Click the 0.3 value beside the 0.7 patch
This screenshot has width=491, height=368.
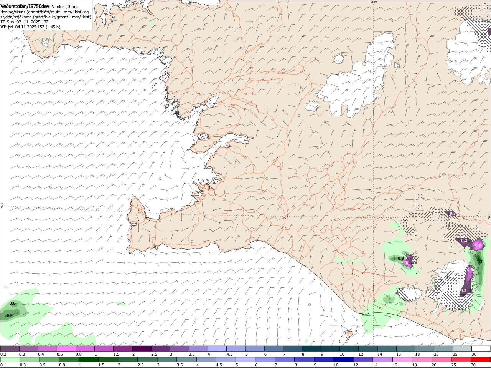(464, 240)
